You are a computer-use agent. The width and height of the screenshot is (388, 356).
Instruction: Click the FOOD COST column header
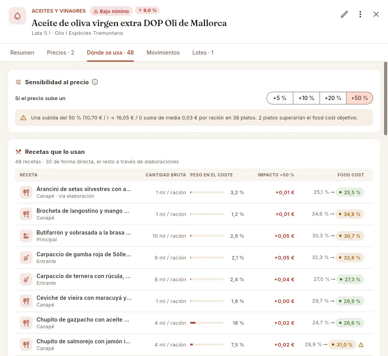point(351,175)
